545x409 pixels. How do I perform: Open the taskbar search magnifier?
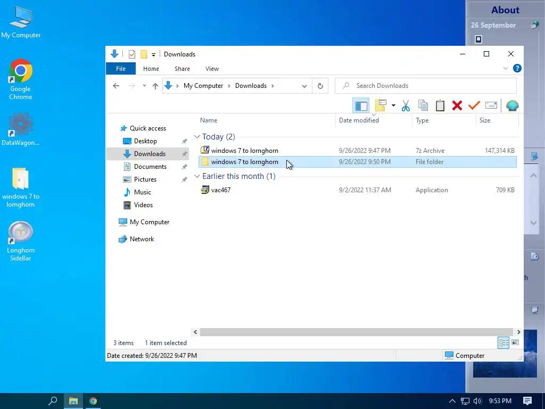[53, 401]
